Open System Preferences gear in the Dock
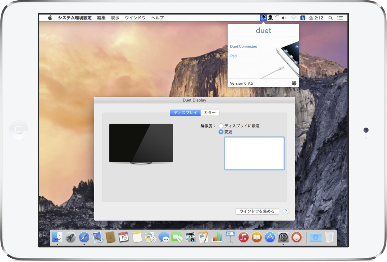The width and height of the screenshot is (387, 262). [x=283, y=237]
